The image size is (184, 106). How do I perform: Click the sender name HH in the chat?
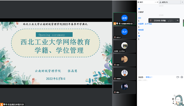pyautogui.click(x=140, y=18)
